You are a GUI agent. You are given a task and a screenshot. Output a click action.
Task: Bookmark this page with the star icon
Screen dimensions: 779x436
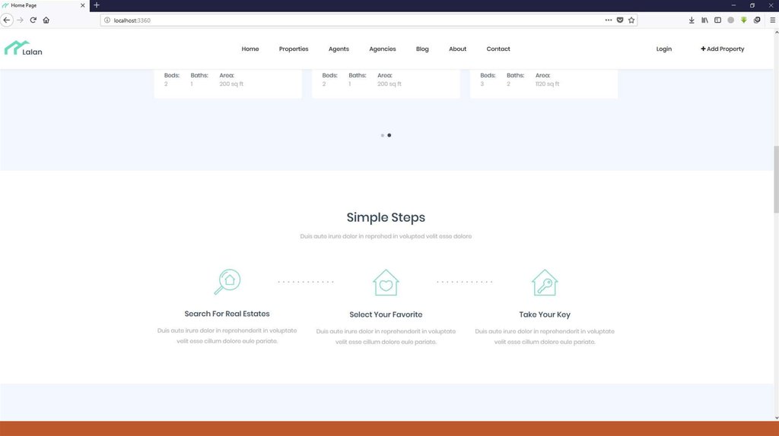pyautogui.click(x=631, y=20)
